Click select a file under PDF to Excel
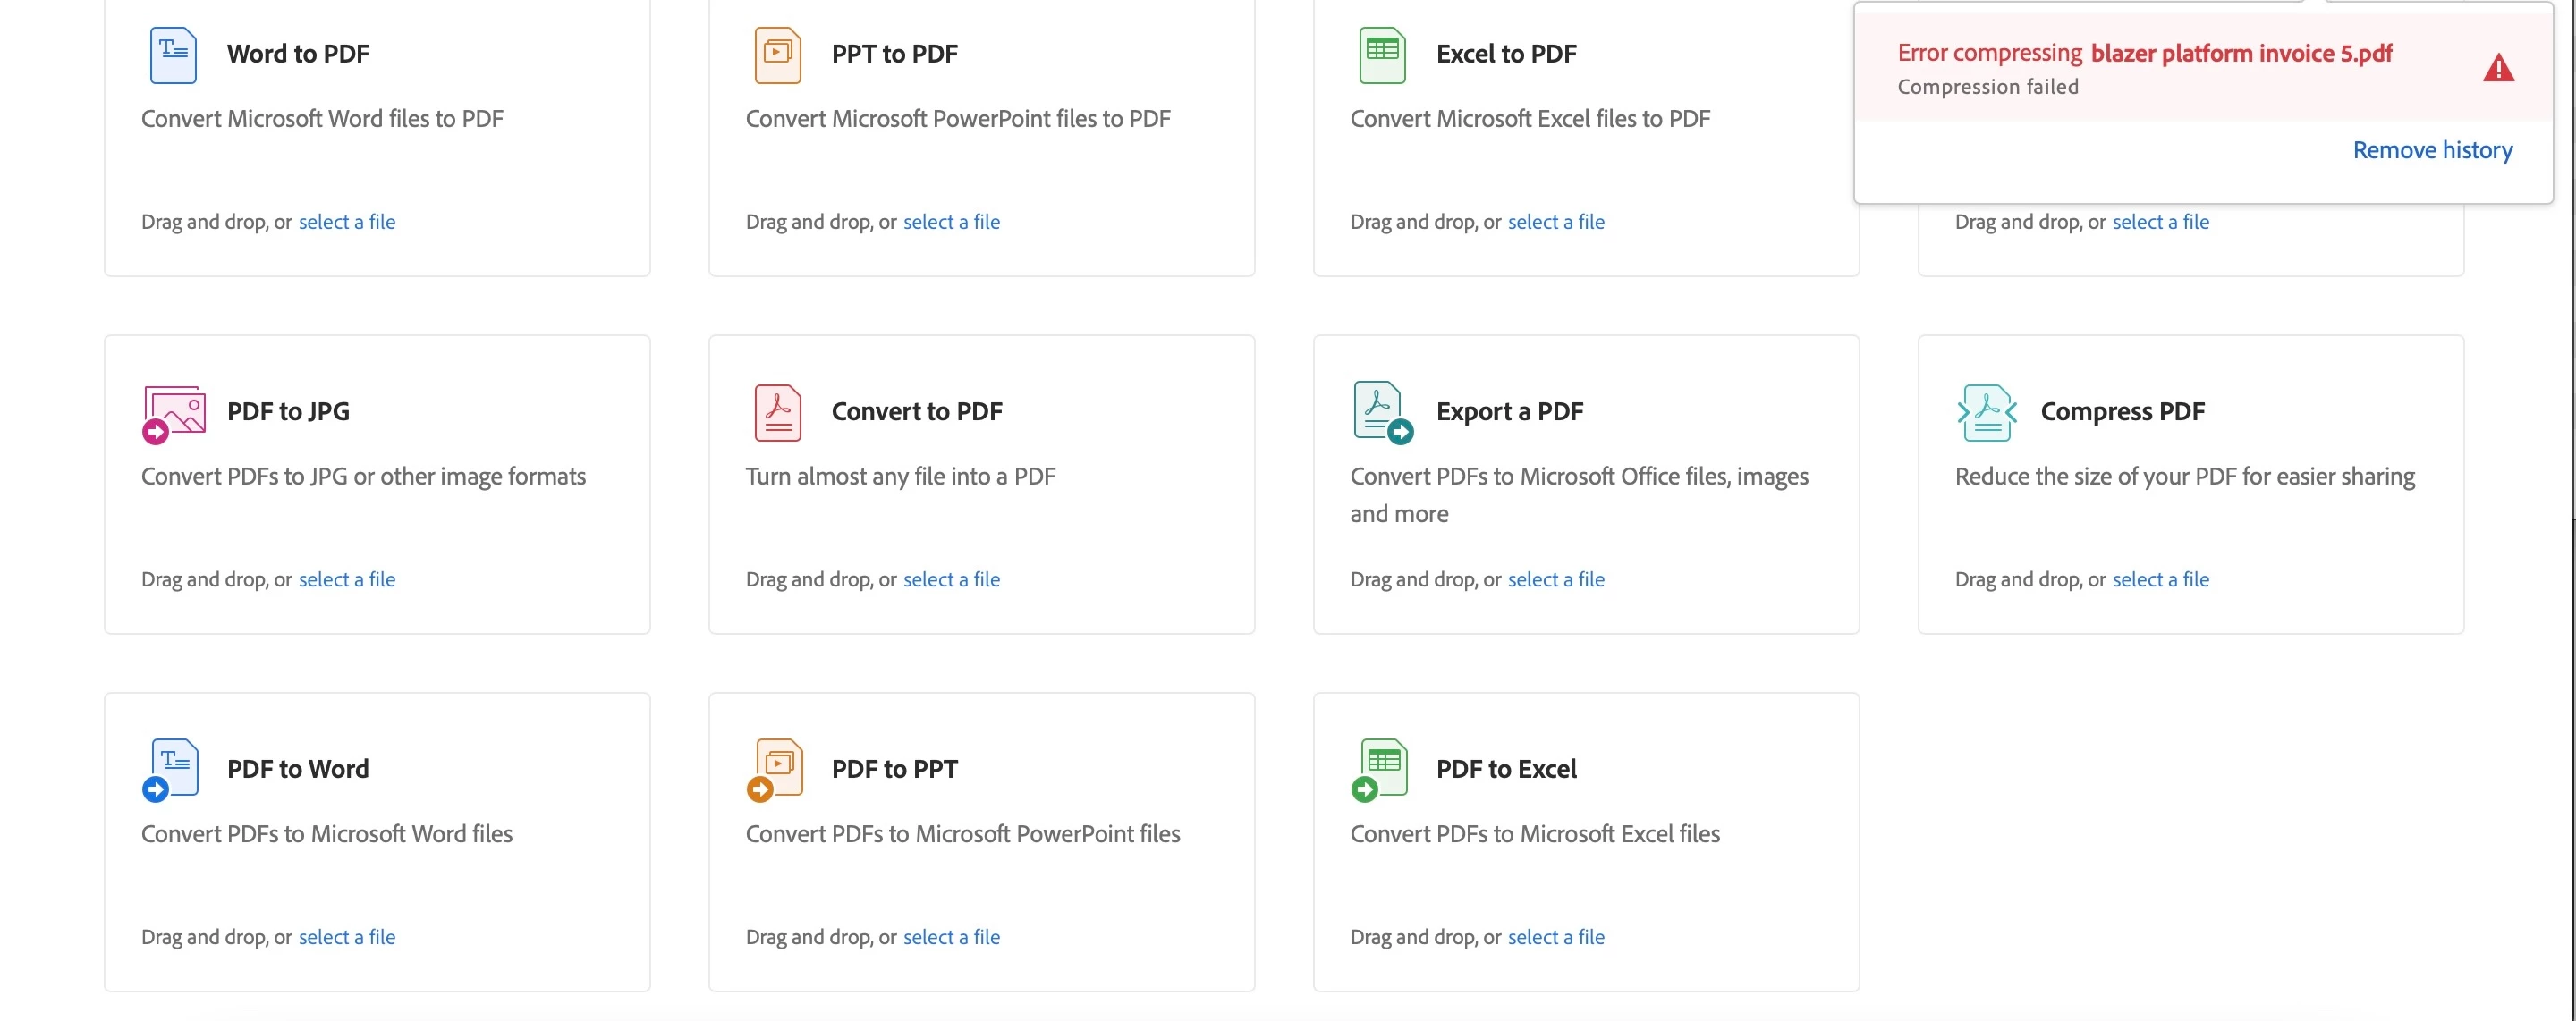 pyautogui.click(x=1556, y=937)
